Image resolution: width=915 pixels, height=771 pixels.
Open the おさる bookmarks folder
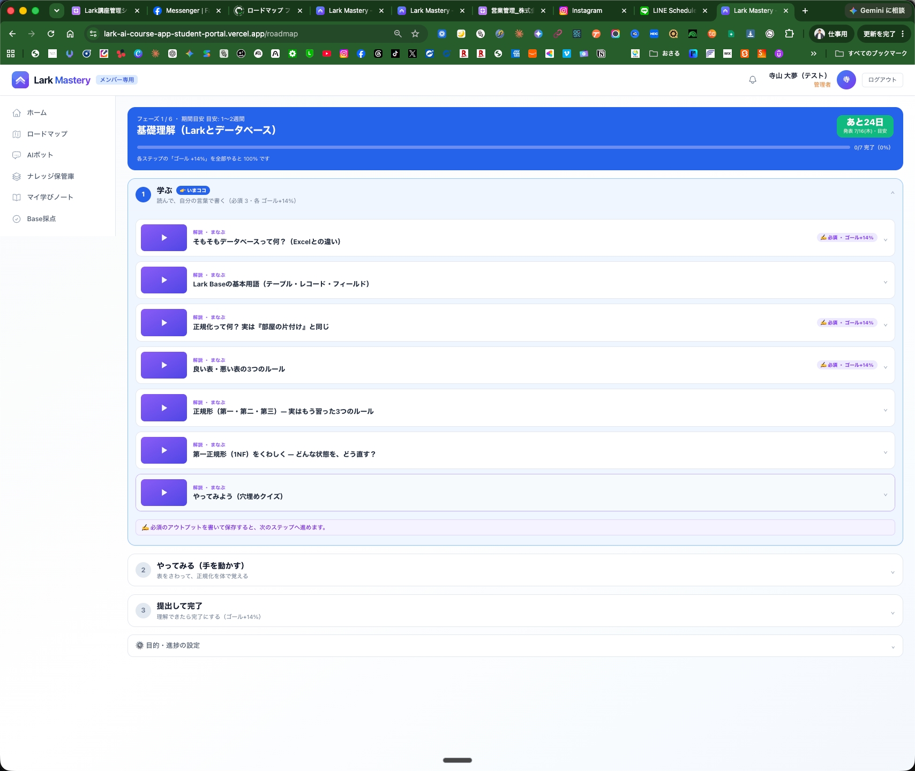(664, 54)
